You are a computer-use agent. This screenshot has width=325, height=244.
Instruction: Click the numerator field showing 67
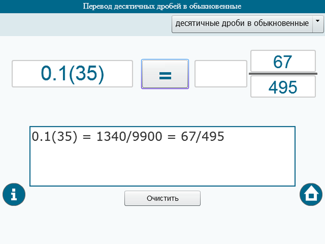click(x=283, y=61)
